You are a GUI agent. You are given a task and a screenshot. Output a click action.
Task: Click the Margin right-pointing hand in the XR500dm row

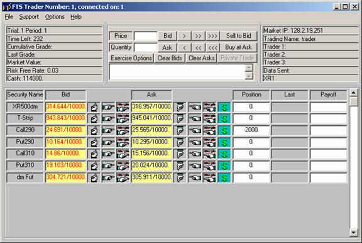tap(123, 107)
